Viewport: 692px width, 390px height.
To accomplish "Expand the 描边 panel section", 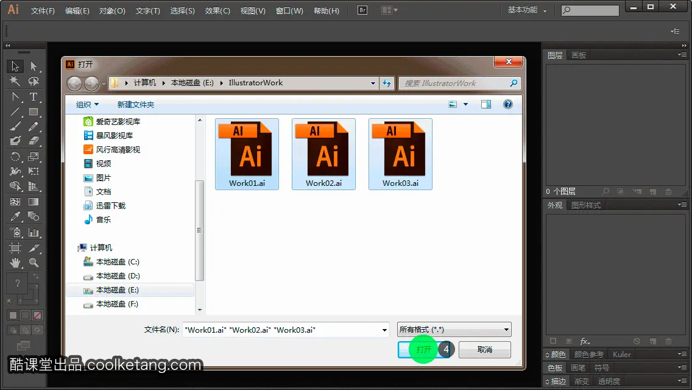I will [555, 381].
